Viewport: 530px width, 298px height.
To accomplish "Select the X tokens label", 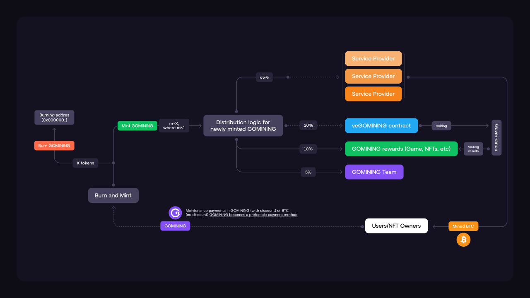I will coord(85,163).
